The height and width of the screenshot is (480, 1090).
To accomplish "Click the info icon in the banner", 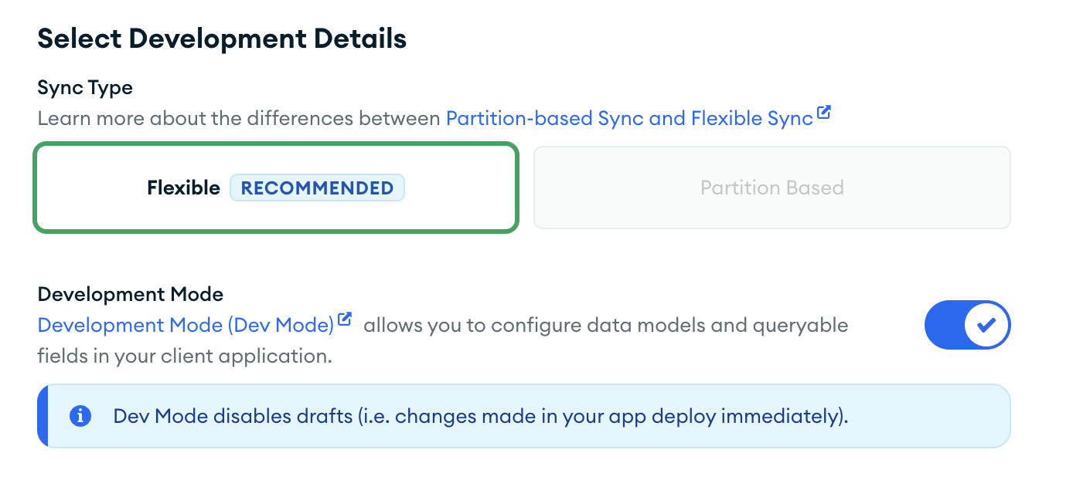I will pos(80,416).
